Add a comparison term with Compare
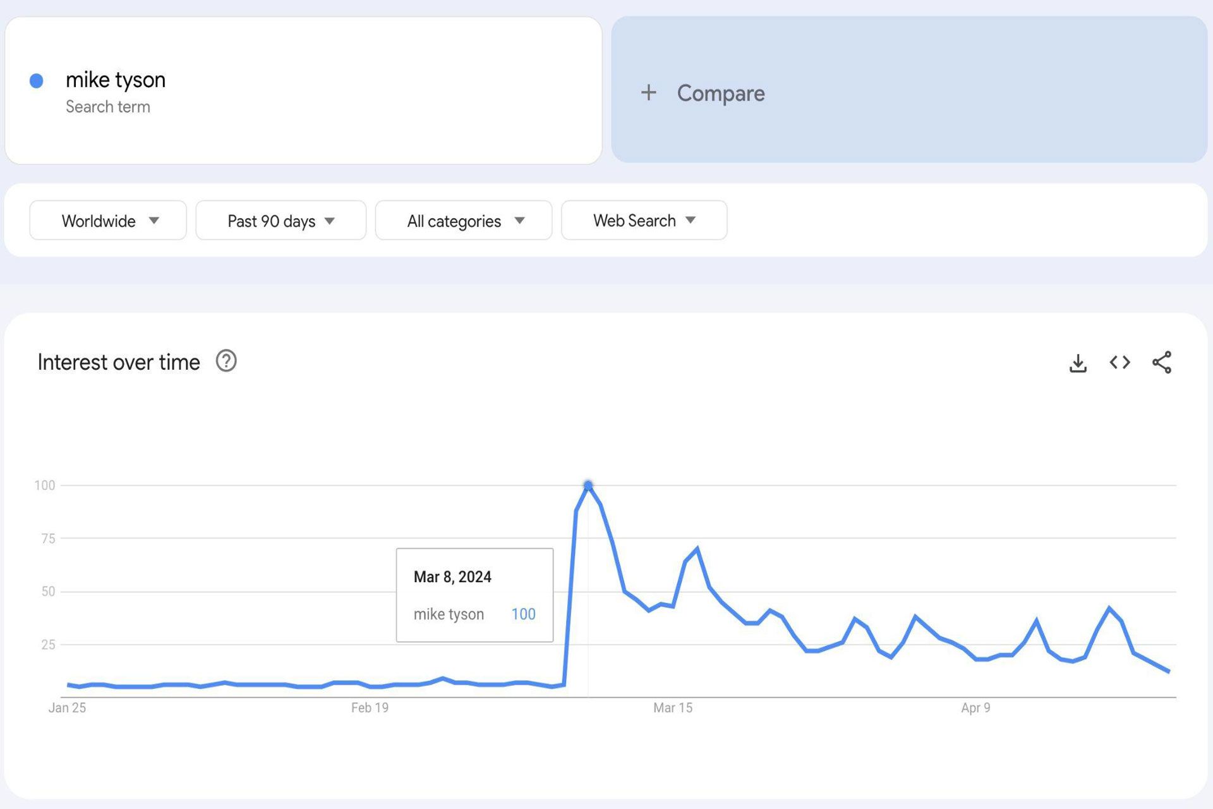This screenshot has width=1213, height=809. 909,90
